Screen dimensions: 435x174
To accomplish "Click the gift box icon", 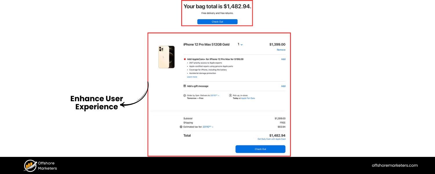I will tap(185, 86).
